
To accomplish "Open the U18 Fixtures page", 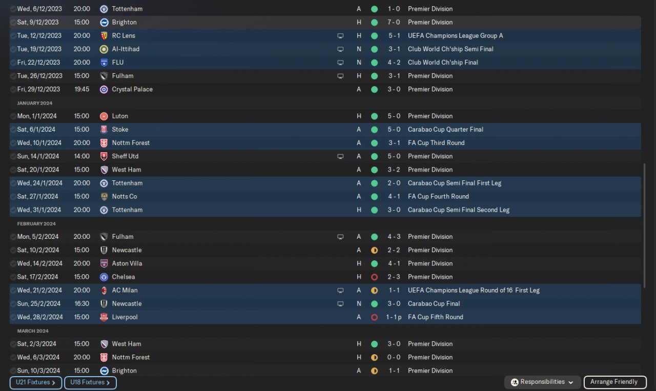I will (x=90, y=383).
